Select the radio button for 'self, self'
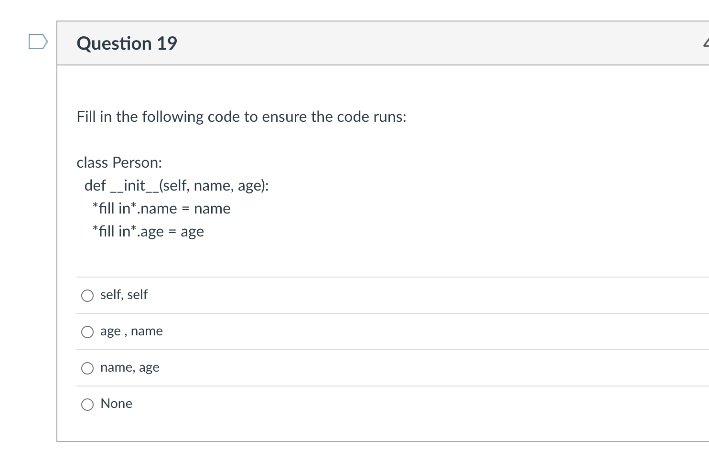The image size is (709, 450). click(x=87, y=295)
